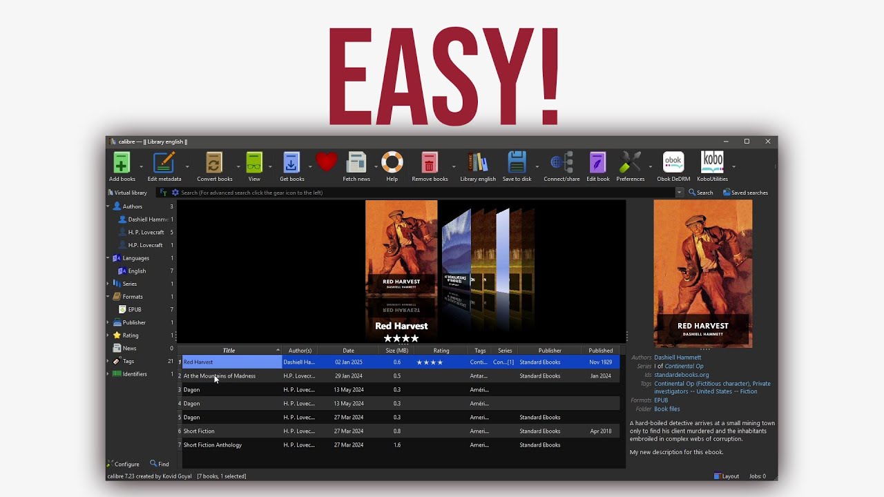Expand the Tags category
Viewport: 884px width, 497px height.
[108, 361]
